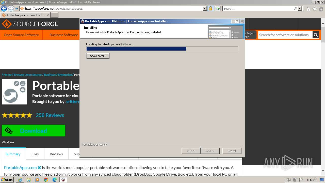Click the SourceForge search magnifier button
325x183 pixels.
click(x=316, y=35)
